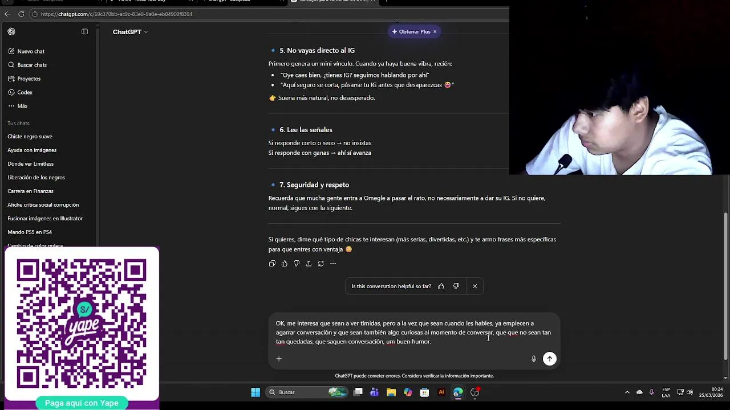Viewport: 730px width, 410px height.
Task: Open the chat 'Afiche crítica social corrupción'
Action: coord(43,205)
